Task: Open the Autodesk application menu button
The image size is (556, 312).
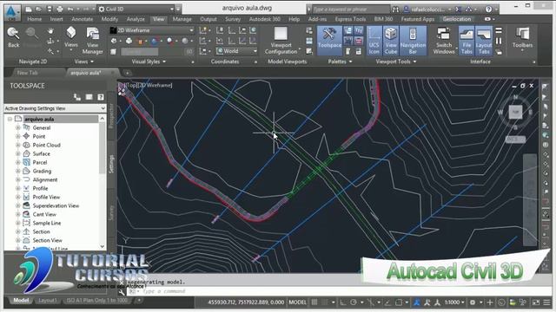Action: coord(12,11)
